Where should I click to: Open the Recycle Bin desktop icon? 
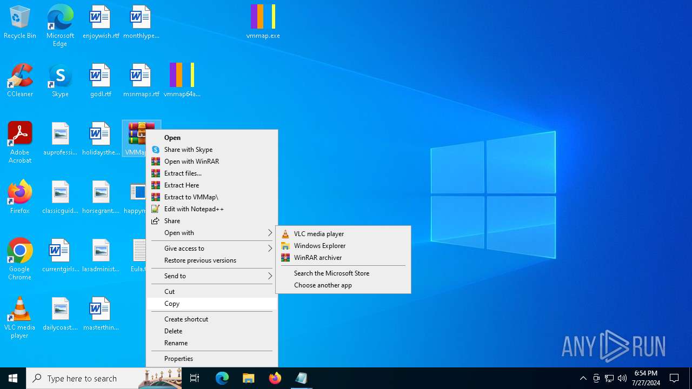tap(20, 23)
